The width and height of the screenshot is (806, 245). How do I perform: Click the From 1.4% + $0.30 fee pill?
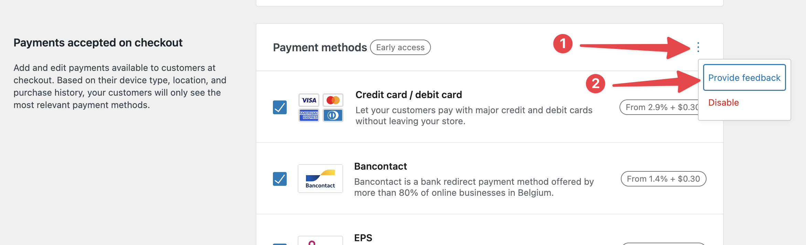pos(663,179)
